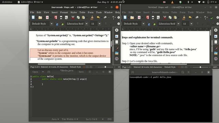Click zoom slider handle in Terminal Steps status bar

[x=201, y=67]
